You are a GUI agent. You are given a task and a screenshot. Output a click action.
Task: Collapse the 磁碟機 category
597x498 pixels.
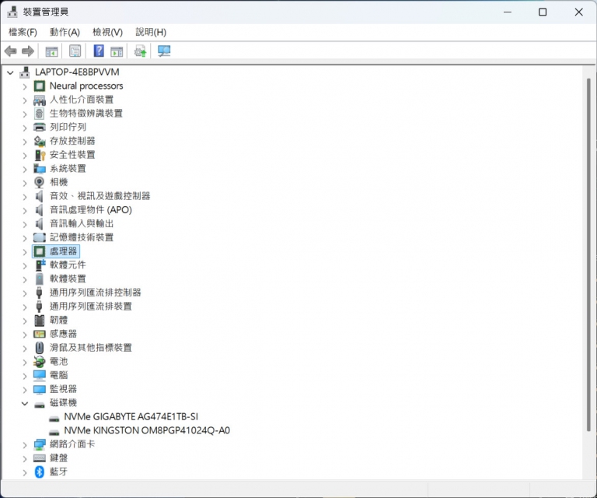click(25, 403)
